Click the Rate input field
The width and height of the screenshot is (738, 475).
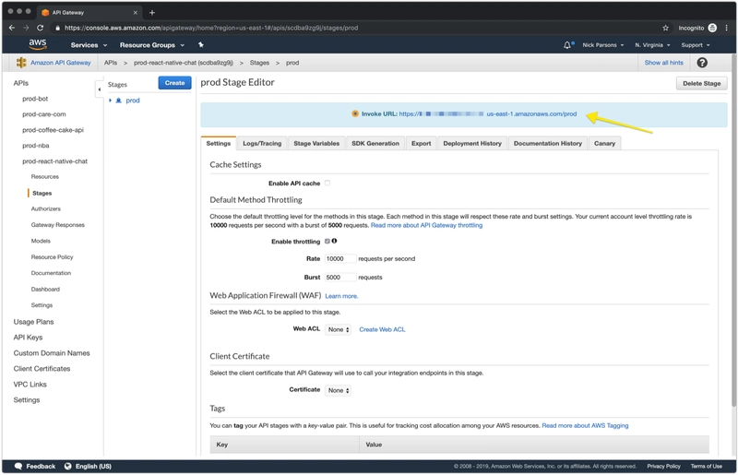pyautogui.click(x=340, y=259)
